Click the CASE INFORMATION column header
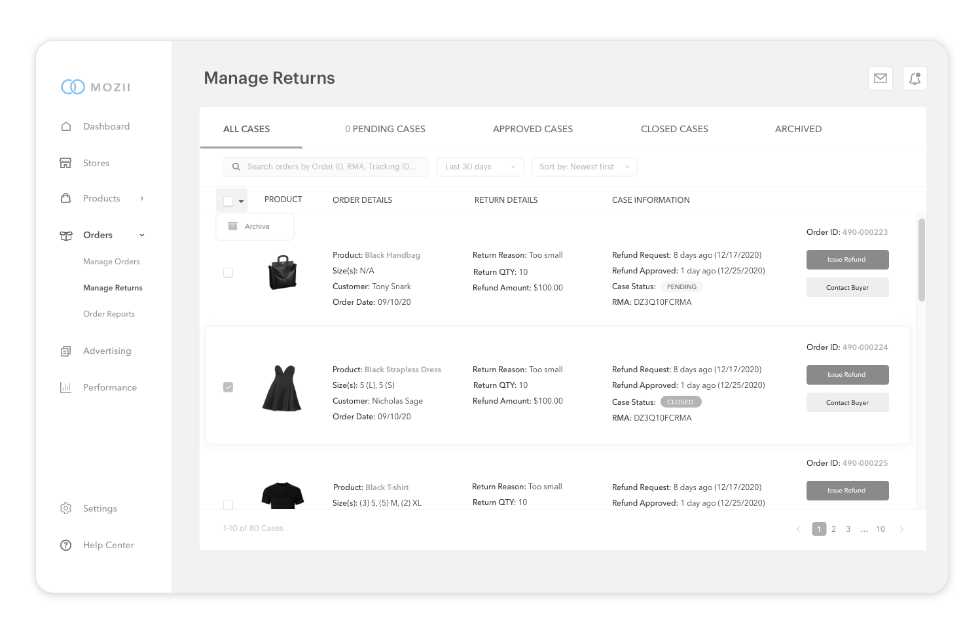This screenshot has height=628, width=980. tap(651, 200)
